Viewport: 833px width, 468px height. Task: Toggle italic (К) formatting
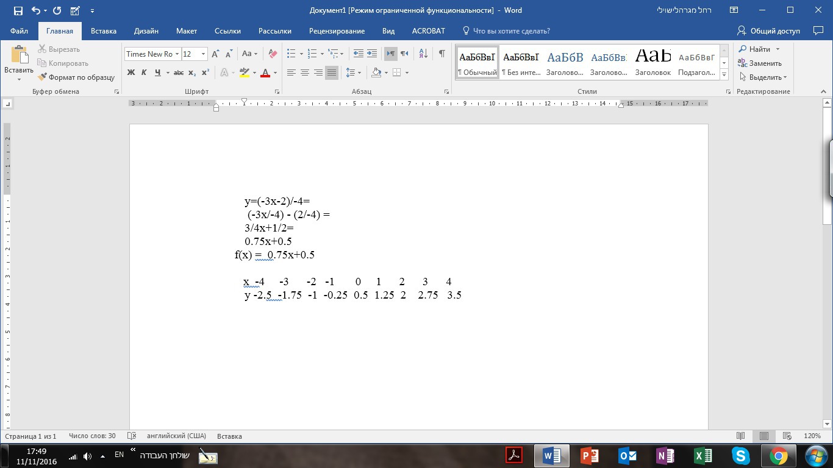[144, 73]
